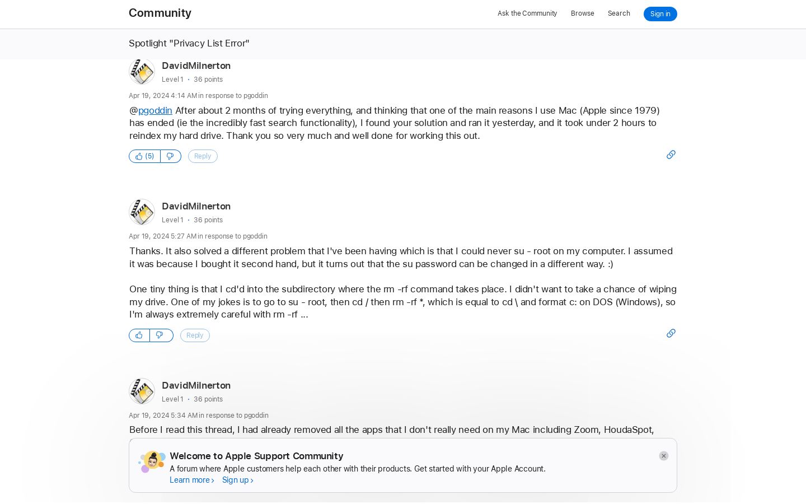This screenshot has height=504, width=806.
Task: Like the first reply with 5 thumbs-up
Action: point(144,156)
